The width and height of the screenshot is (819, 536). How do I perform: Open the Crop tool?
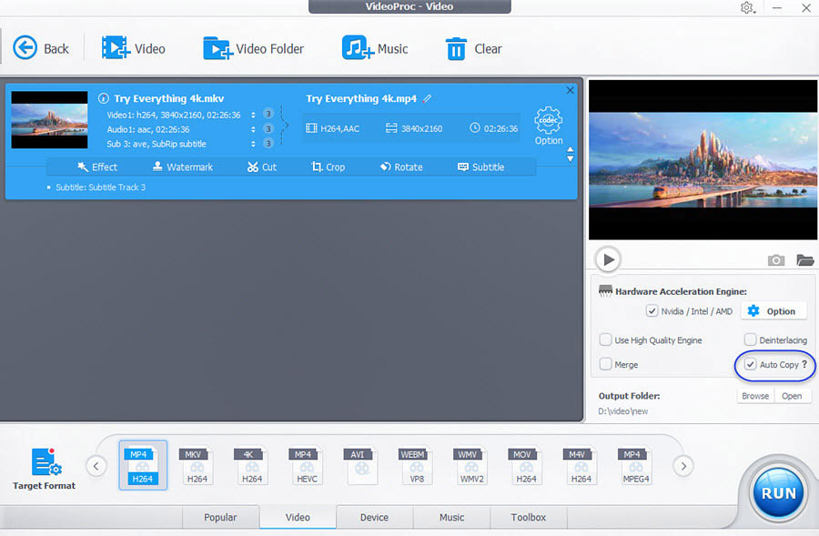[x=328, y=167]
